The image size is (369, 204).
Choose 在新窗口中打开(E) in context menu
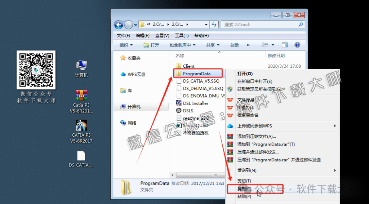[x=255, y=81]
